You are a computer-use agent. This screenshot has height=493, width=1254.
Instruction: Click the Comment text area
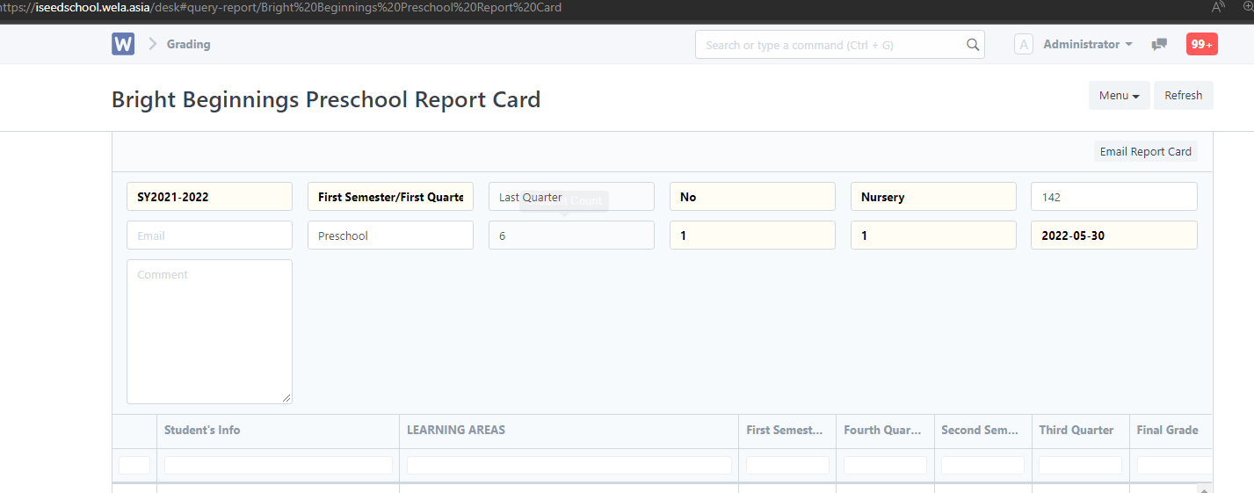pos(209,331)
